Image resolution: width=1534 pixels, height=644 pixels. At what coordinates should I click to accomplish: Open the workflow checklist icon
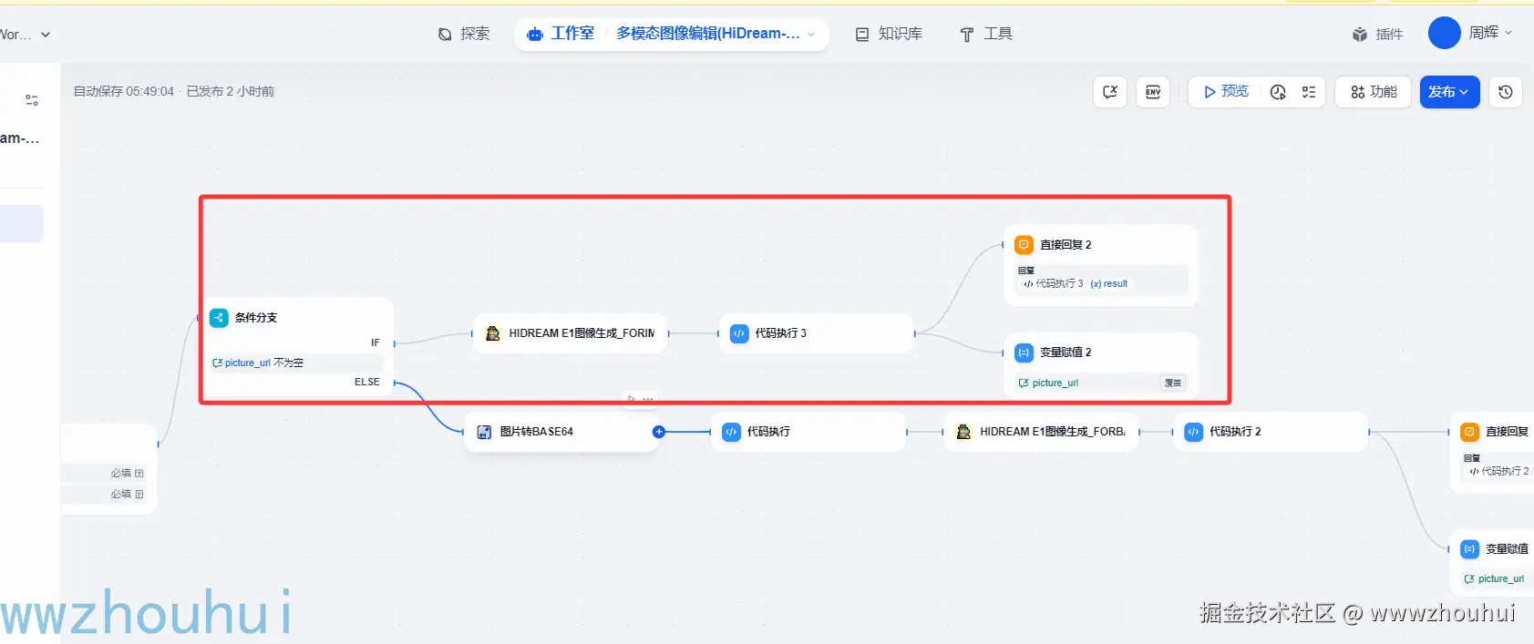(1309, 92)
